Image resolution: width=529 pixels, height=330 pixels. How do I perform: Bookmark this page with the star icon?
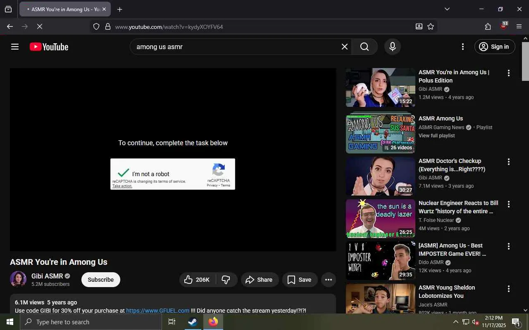[431, 26]
